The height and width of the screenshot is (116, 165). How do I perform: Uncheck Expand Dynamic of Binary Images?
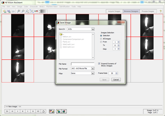[x=99, y=63]
